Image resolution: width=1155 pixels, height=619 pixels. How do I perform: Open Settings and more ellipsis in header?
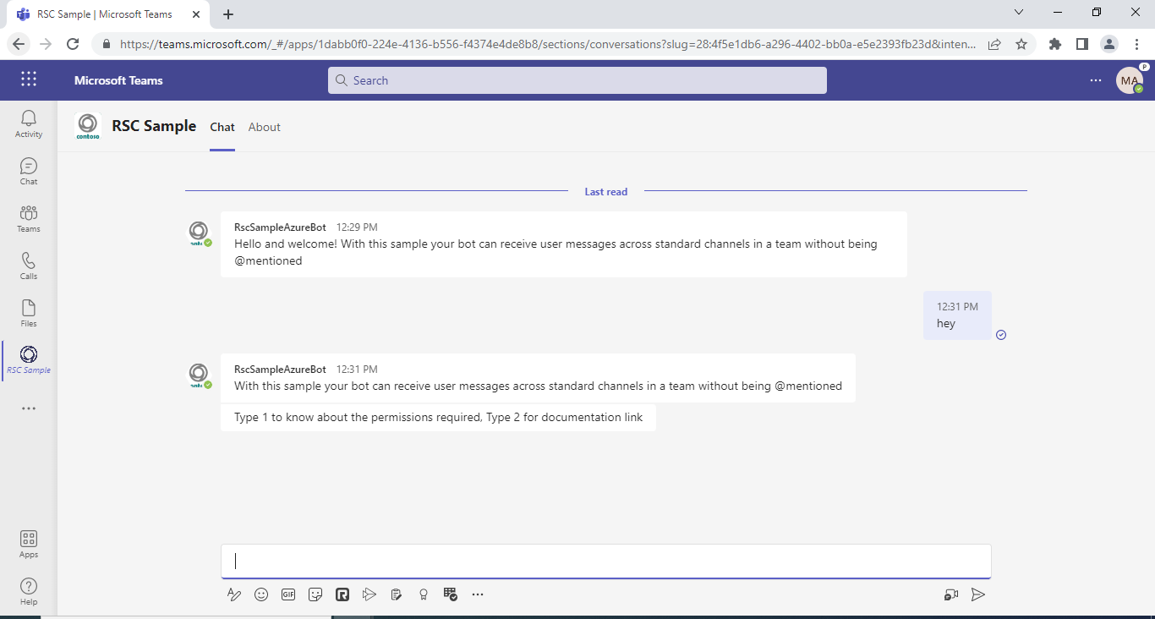(1096, 80)
